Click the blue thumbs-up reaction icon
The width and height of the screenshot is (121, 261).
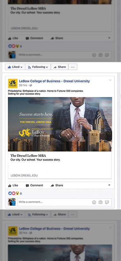point(10,193)
